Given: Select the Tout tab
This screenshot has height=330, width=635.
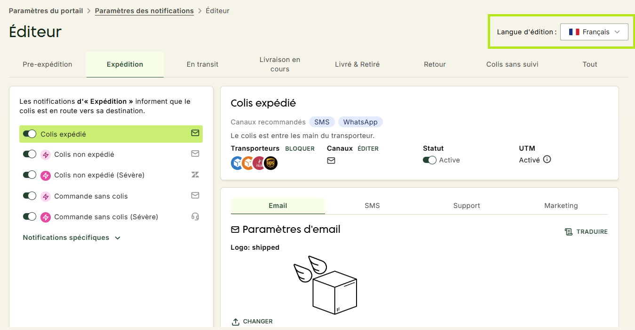Looking at the screenshot, I should coord(590,64).
